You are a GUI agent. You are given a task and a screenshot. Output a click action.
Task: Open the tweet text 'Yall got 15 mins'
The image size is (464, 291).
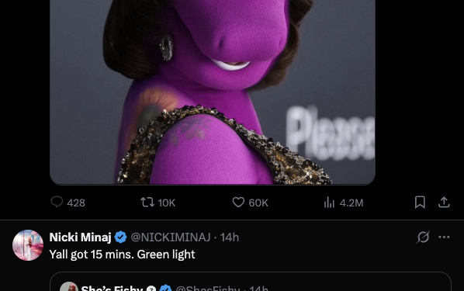[x=122, y=255]
